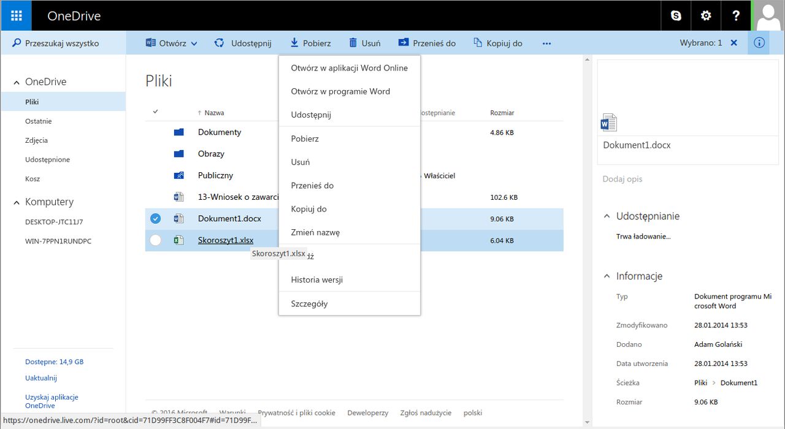This screenshot has width=785, height=429.
Task: Click Usuń in the toolbar
Action: 365,43
